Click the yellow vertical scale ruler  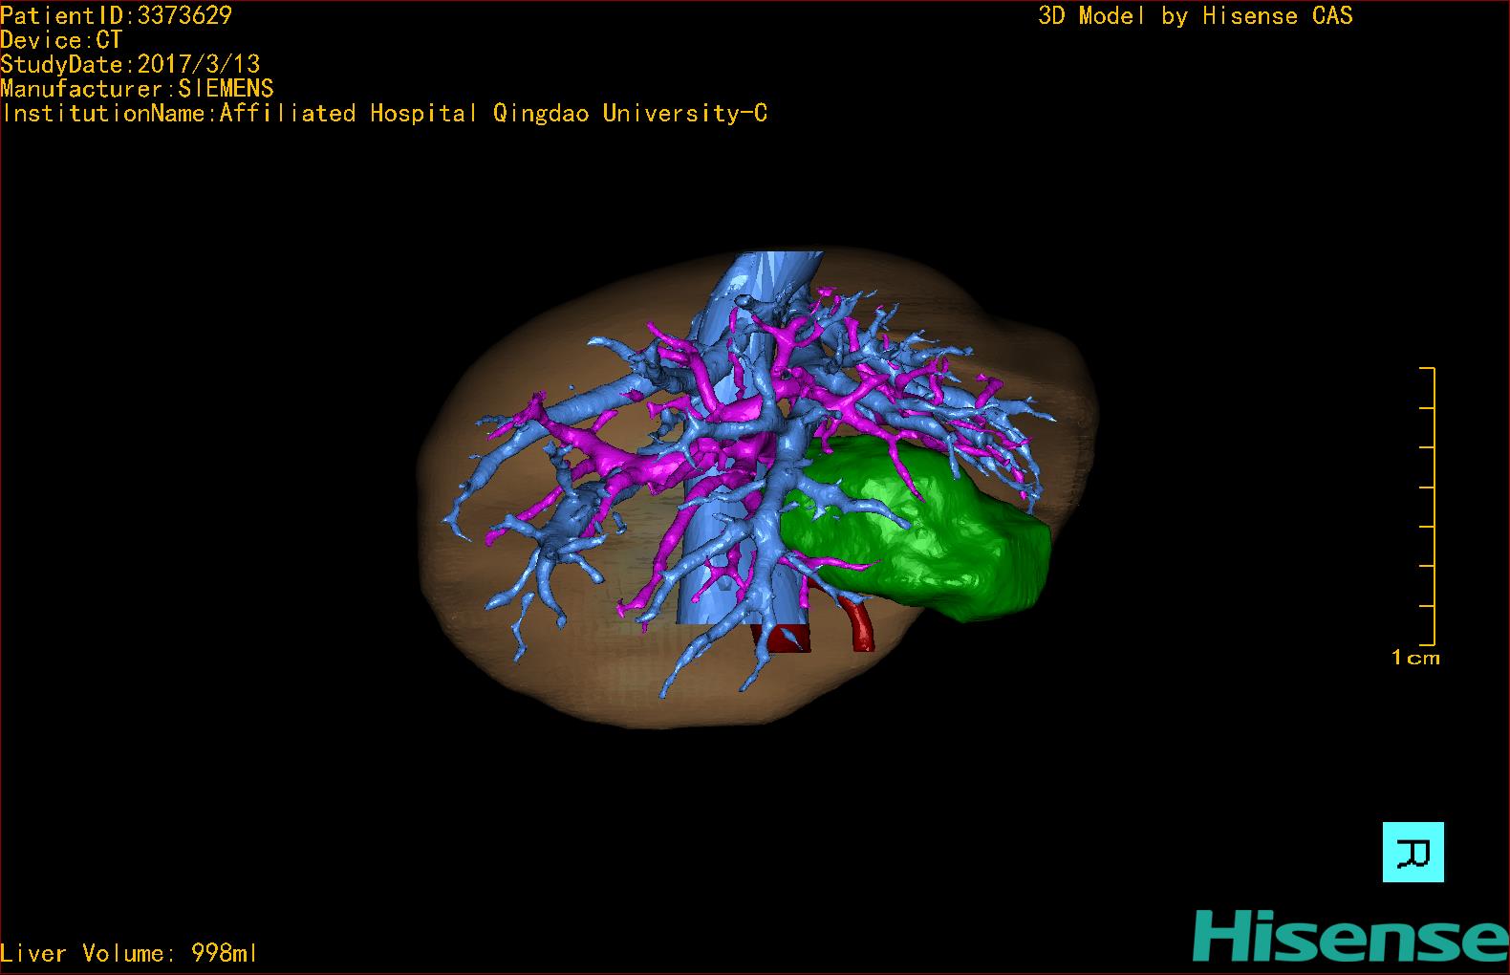[x=1428, y=506]
